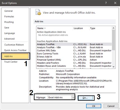Sort add-ins by Type column
Screen dimensions: 120x110
(x=101, y=28)
